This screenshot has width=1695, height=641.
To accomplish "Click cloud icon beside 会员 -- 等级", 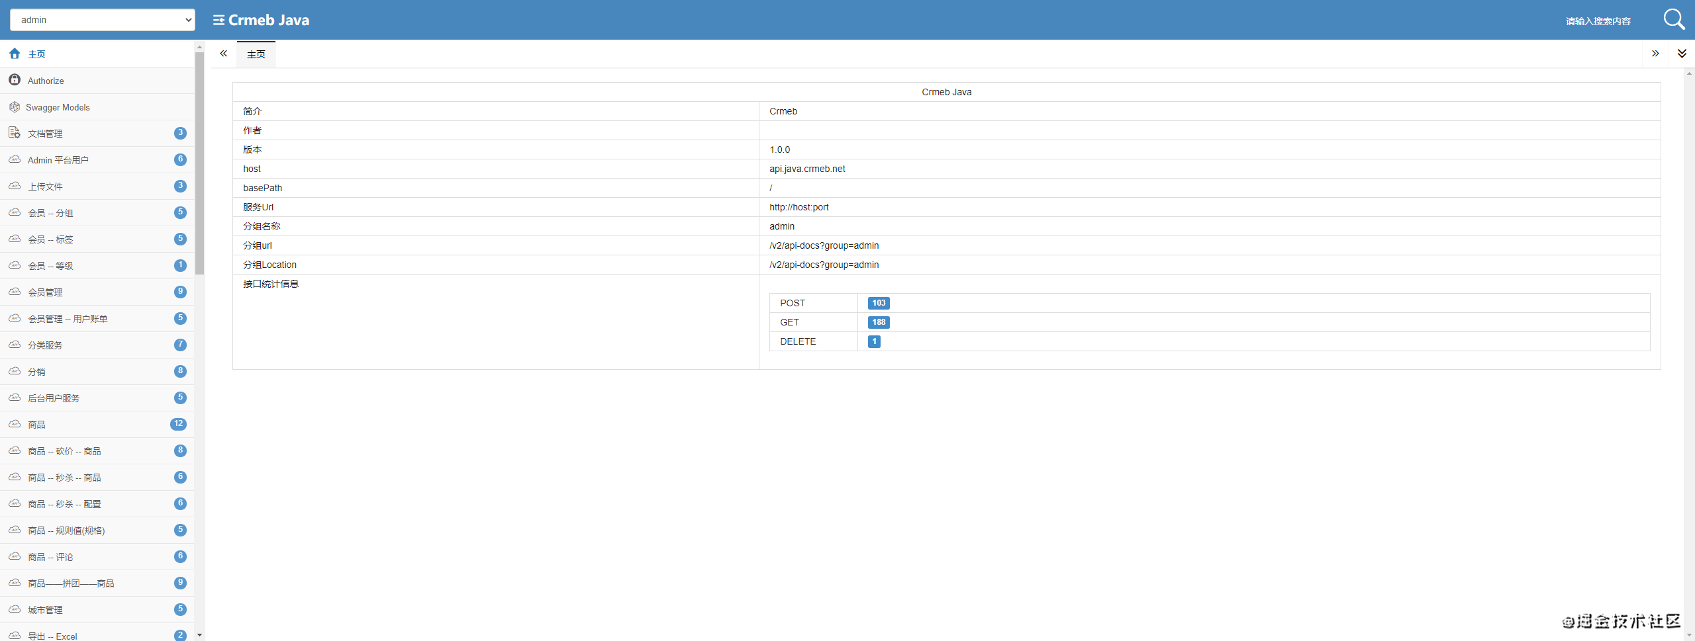I will click(x=15, y=265).
